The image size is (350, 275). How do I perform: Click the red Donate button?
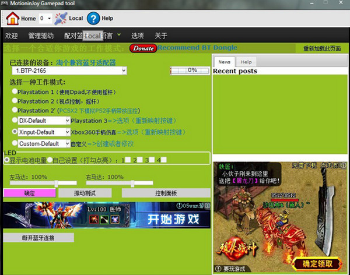tap(143, 48)
